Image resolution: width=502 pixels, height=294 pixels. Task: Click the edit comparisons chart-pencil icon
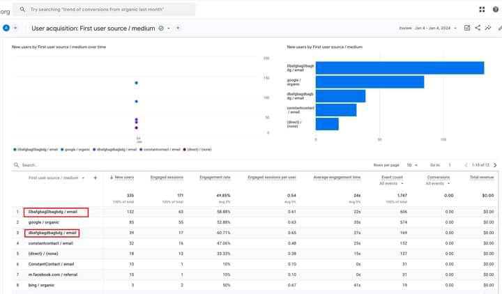pyautogui.click(x=467, y=28)
